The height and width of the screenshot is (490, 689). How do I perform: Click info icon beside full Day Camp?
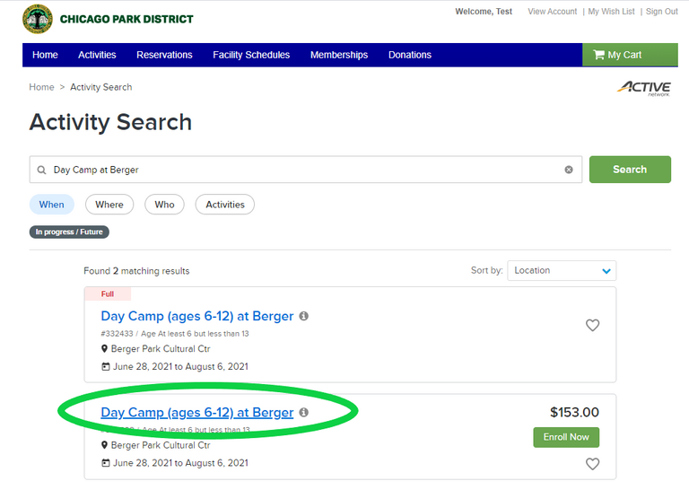(x=303, y=316)
